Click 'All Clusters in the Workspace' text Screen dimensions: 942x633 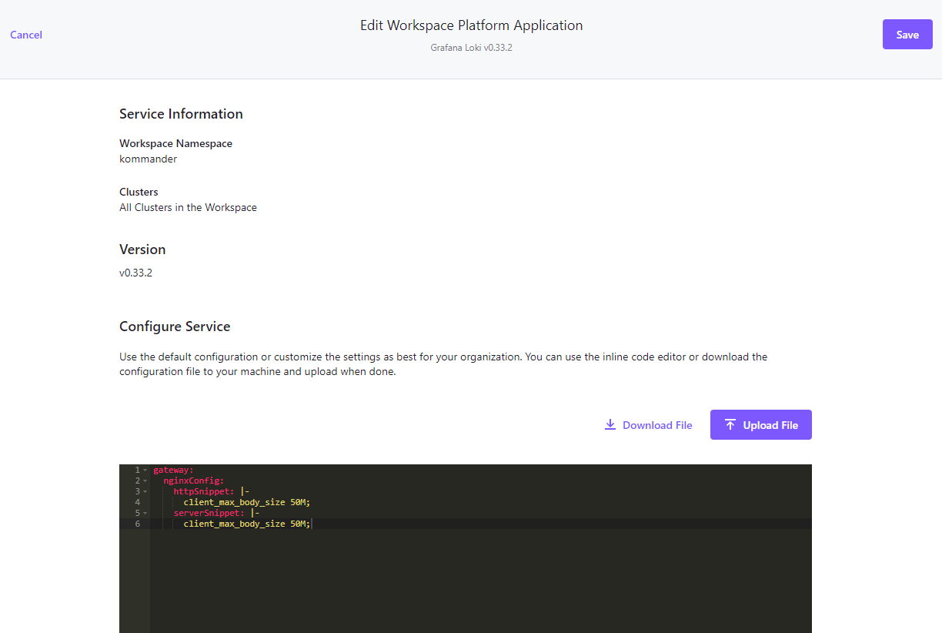[x=188, y=208]
